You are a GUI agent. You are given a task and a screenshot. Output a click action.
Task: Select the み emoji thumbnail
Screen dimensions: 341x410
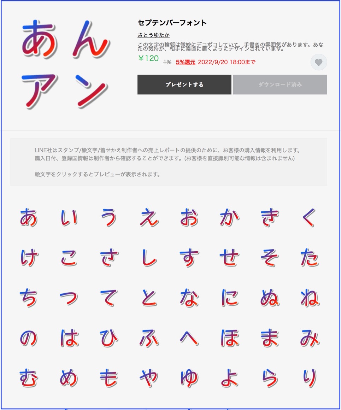pyautogui.click(x=309, y=338)
